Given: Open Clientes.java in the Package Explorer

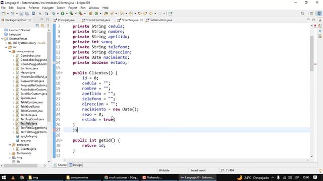Looking at the screenshot, I should [28, 149].
